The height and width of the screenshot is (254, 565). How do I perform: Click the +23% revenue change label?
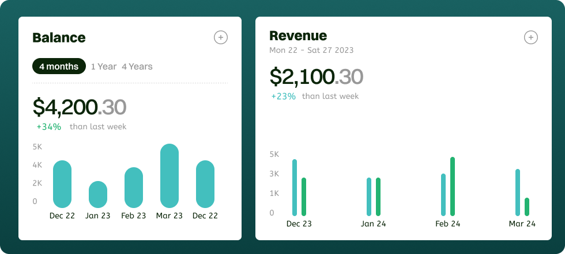[284, 97]
